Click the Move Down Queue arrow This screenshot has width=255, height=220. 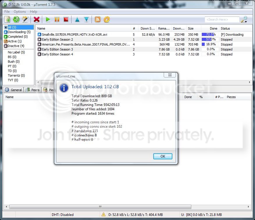(x=86, y=19)
